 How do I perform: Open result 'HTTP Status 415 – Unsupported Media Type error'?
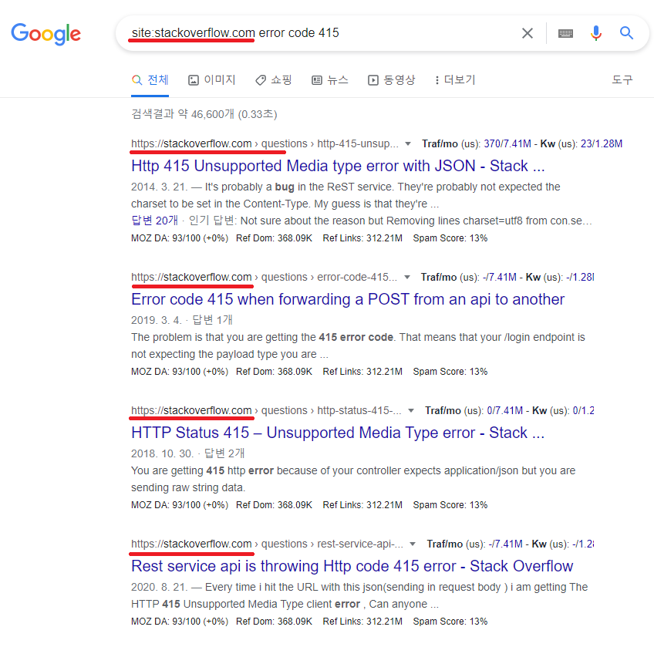[x=338, y=433]
